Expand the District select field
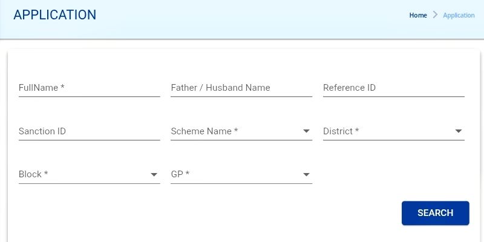This screenshot has width=484, height=242. (x=387, y=131)
